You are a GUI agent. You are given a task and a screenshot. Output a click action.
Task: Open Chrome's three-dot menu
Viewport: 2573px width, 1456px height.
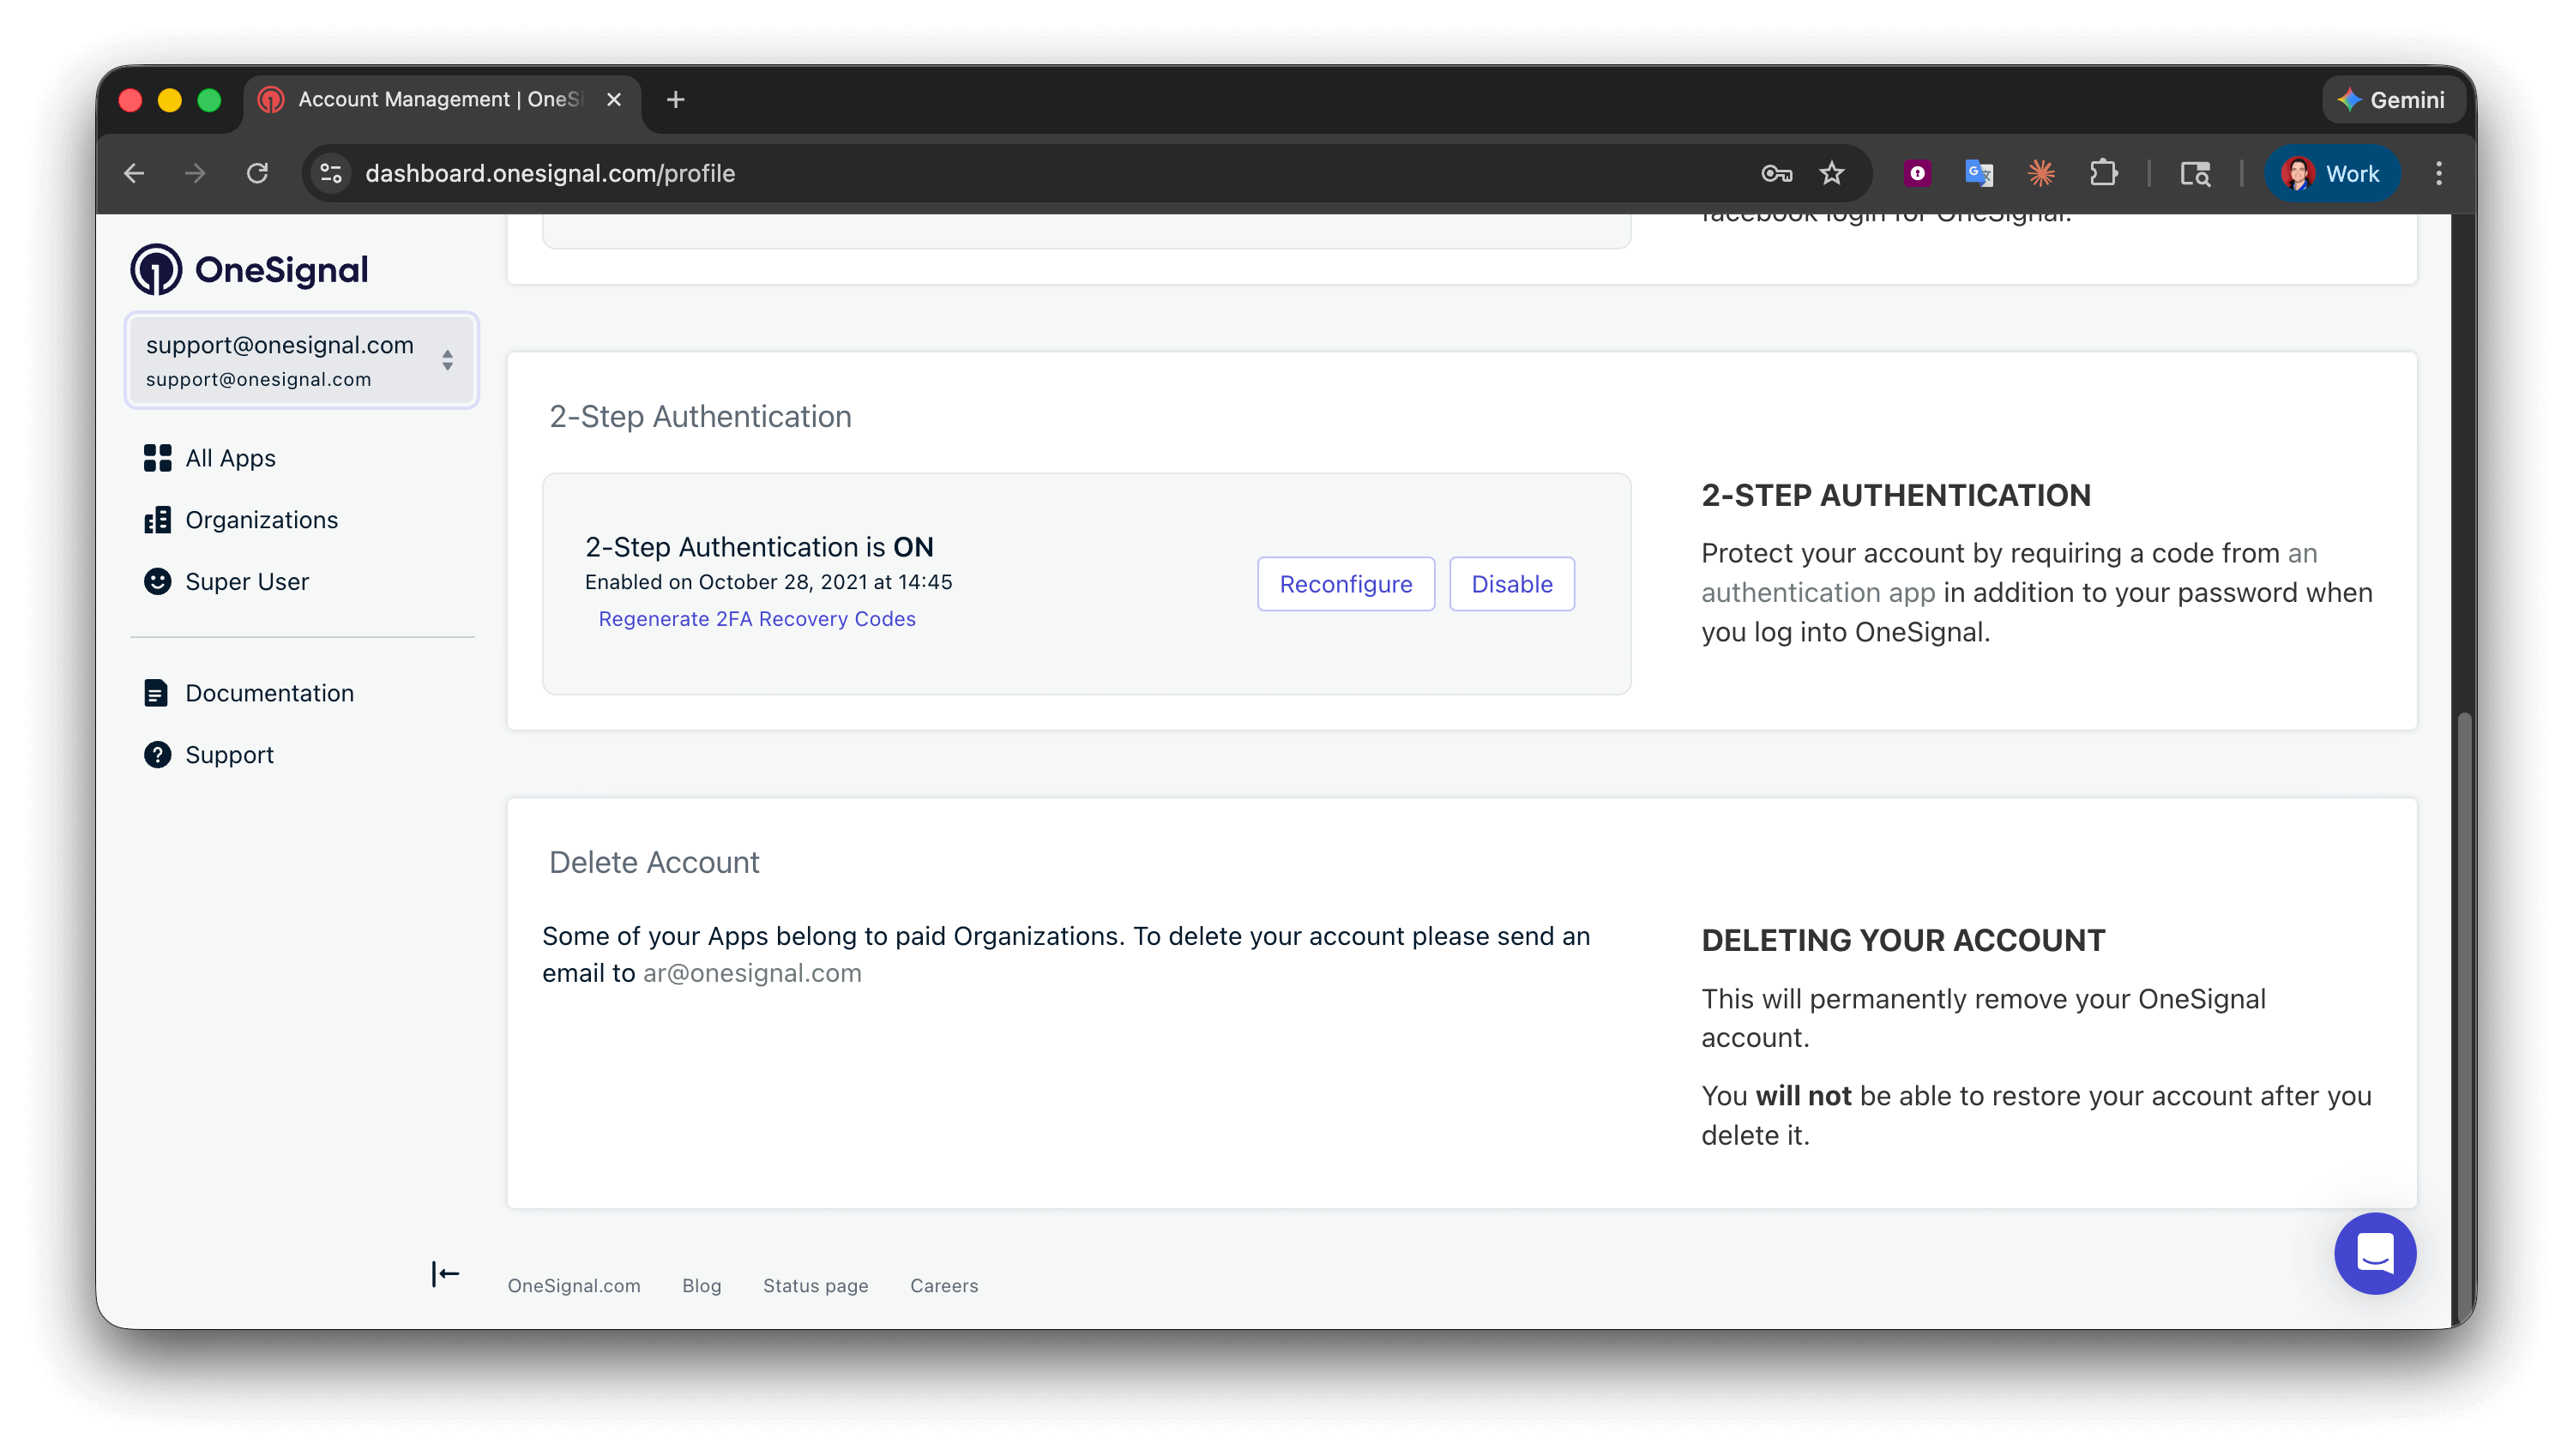[x=2438, y=173]
